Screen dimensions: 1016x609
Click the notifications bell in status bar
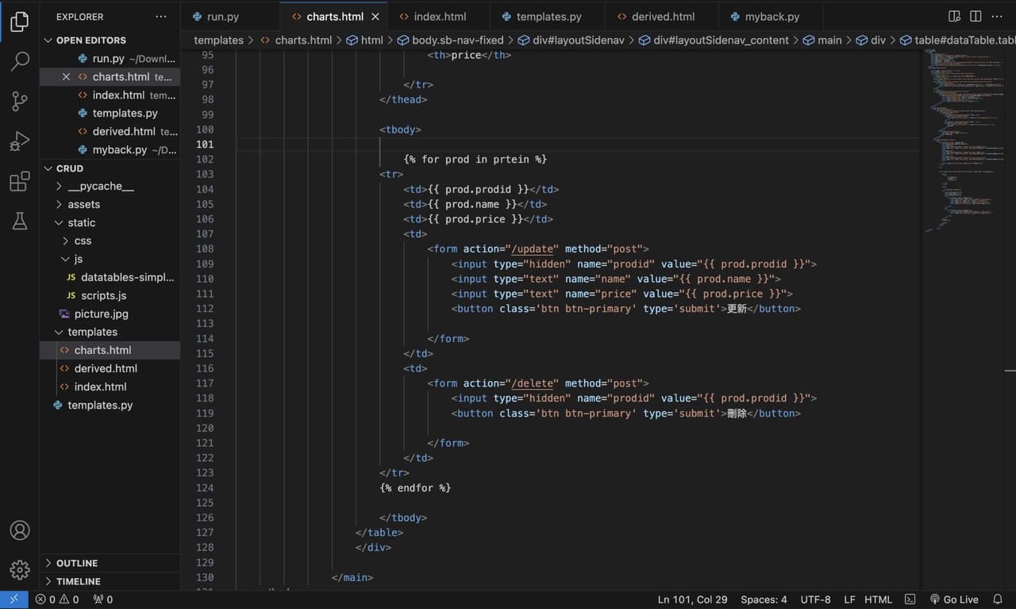999,599
